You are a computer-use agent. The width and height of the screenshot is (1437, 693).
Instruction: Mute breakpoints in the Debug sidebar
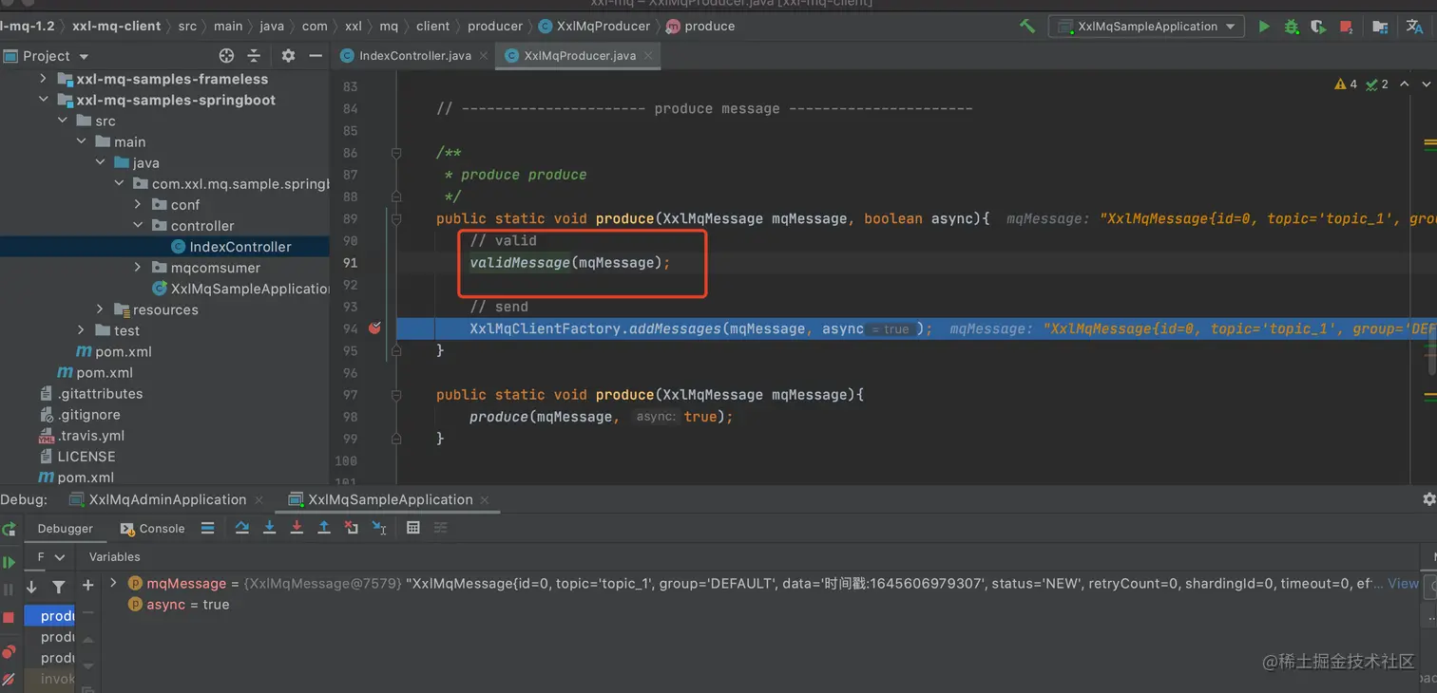click(x=9, y=679)
